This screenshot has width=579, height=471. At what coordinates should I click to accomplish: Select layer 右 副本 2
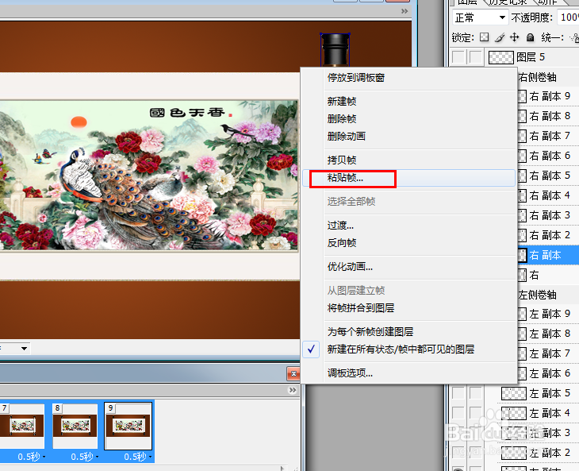click(x=550, y=235)
